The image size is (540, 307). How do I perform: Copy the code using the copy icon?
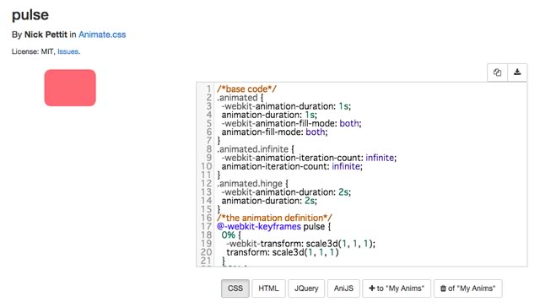click(497, 73)
